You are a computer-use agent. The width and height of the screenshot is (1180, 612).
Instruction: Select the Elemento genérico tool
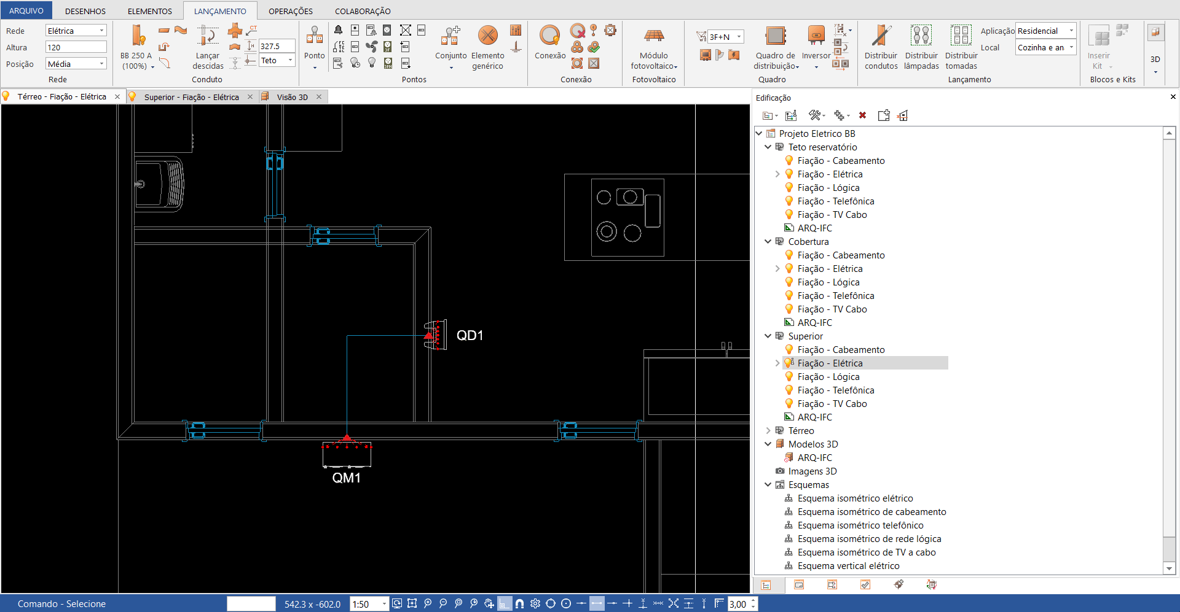487,47
